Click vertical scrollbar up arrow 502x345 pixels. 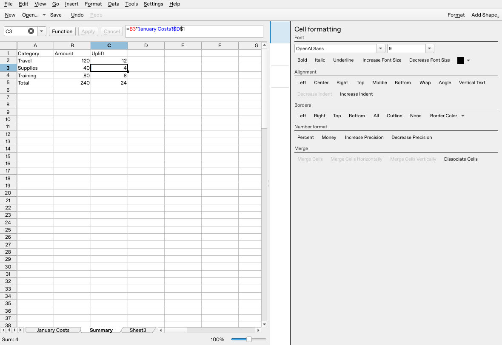pos(264,45)
